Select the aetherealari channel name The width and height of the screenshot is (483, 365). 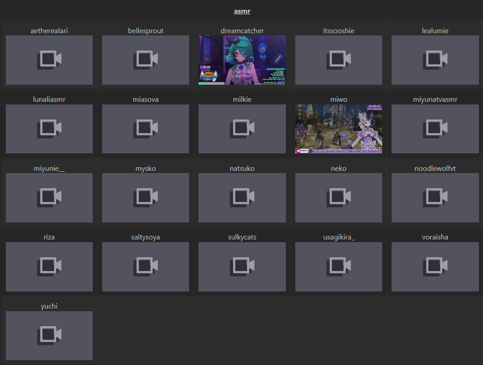pos(49,31)
